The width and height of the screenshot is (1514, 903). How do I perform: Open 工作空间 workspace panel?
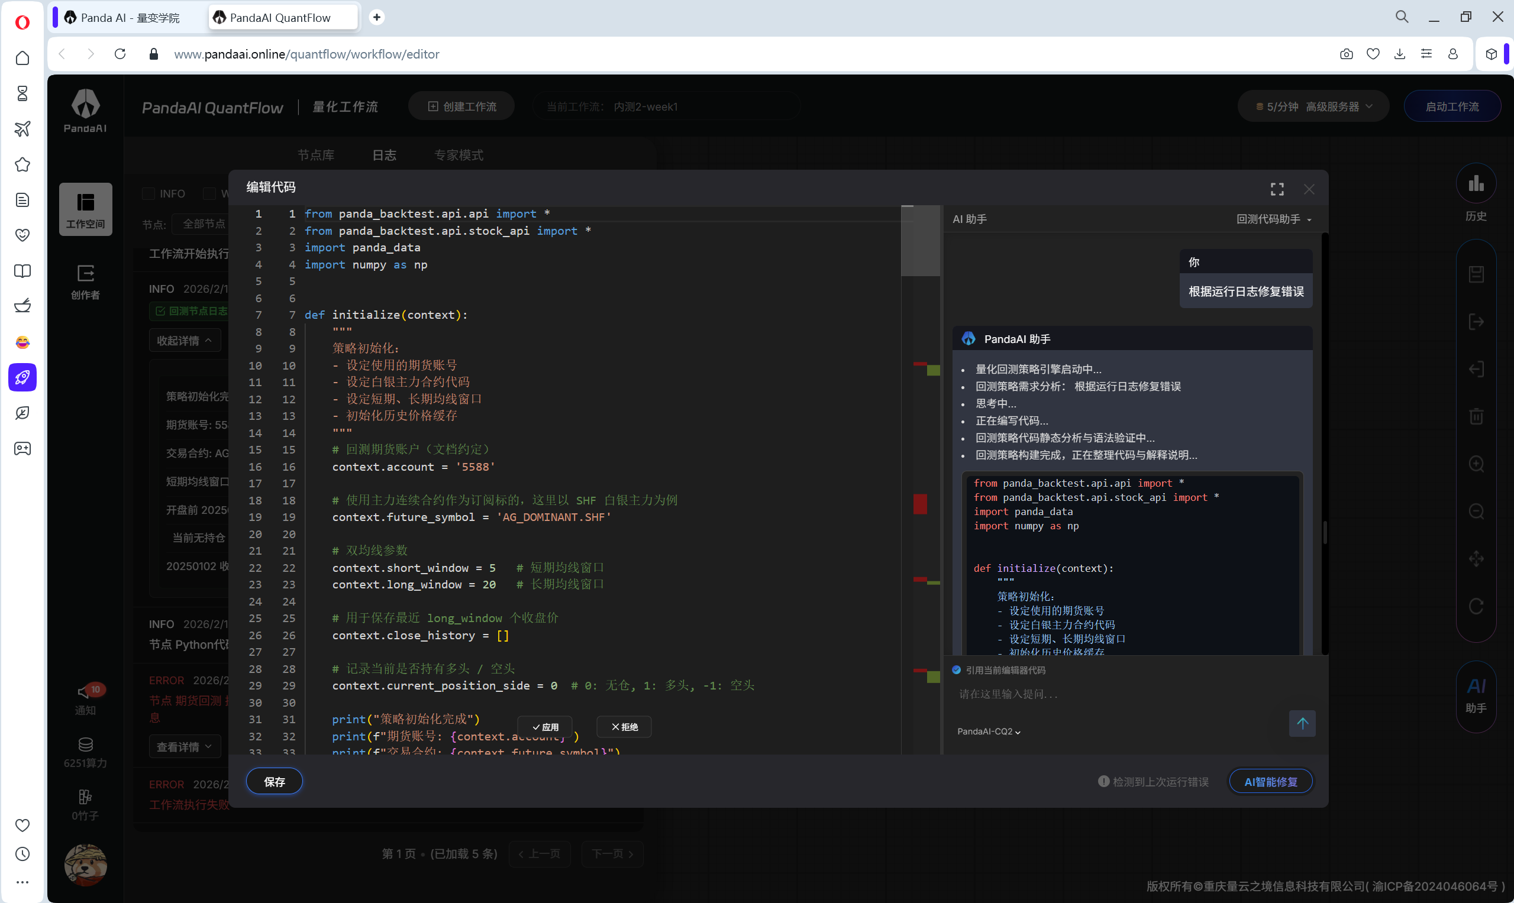point(85,209)
